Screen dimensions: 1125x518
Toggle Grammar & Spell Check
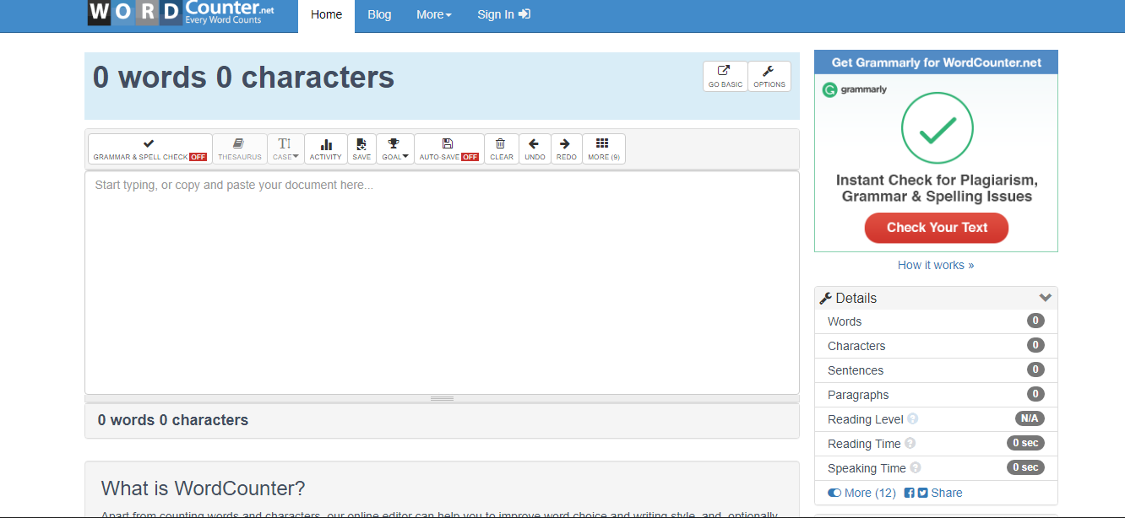pos(150,149)
